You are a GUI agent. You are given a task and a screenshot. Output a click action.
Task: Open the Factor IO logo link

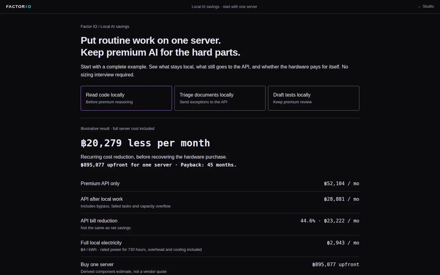click(x=19, y=6)
